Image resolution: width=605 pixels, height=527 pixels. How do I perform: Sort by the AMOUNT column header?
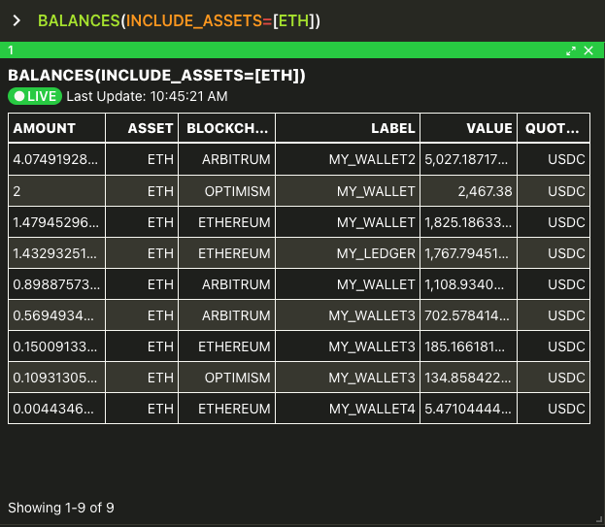[x=56, y=128]
